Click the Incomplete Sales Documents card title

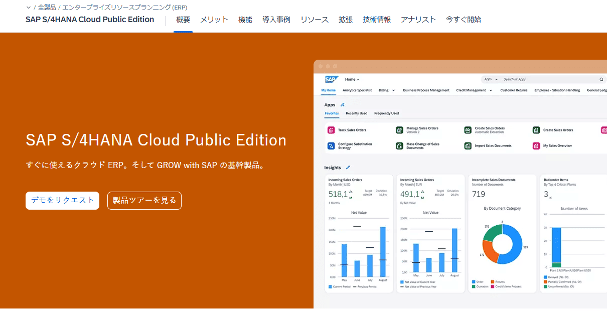coord(494,180)
